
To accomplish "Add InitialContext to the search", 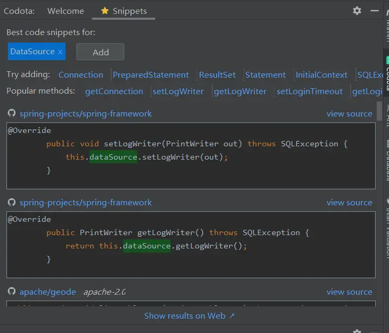I will [x=321, y=75].
